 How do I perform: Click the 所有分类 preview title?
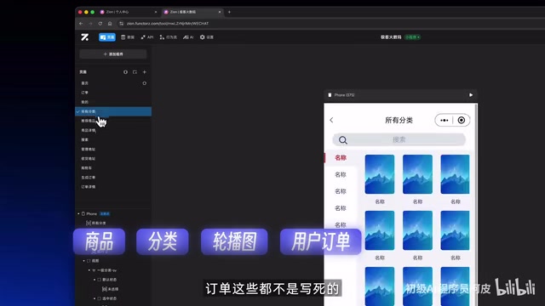click(399, 121)
